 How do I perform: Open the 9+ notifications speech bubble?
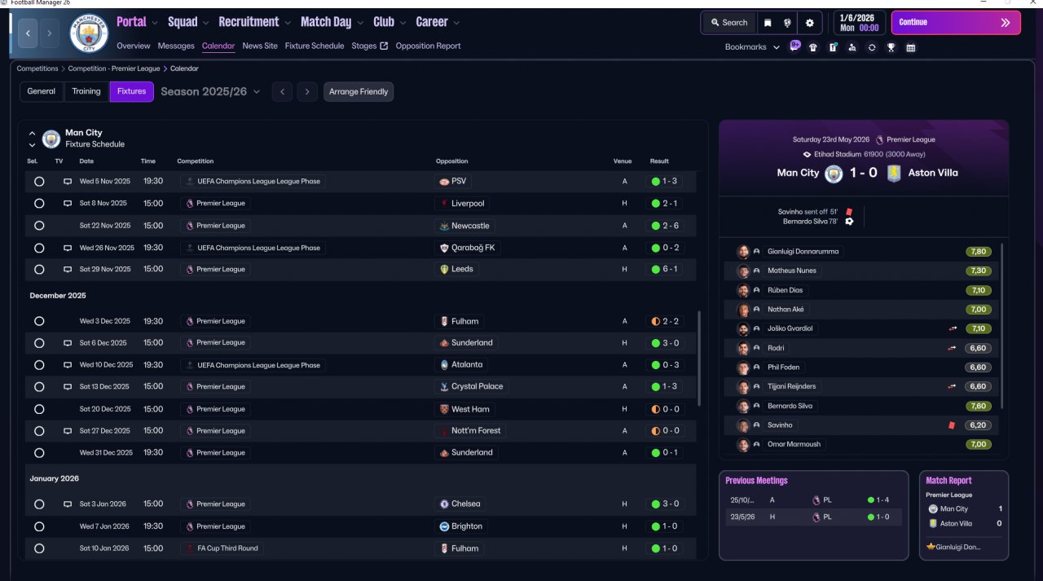click(795, 46)
